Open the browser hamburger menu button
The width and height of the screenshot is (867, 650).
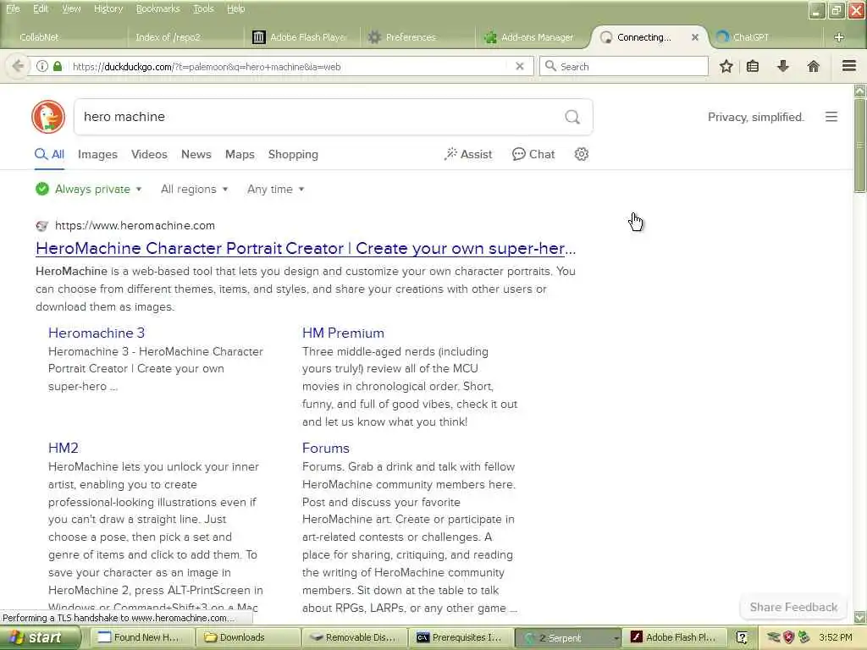point(849,66)
